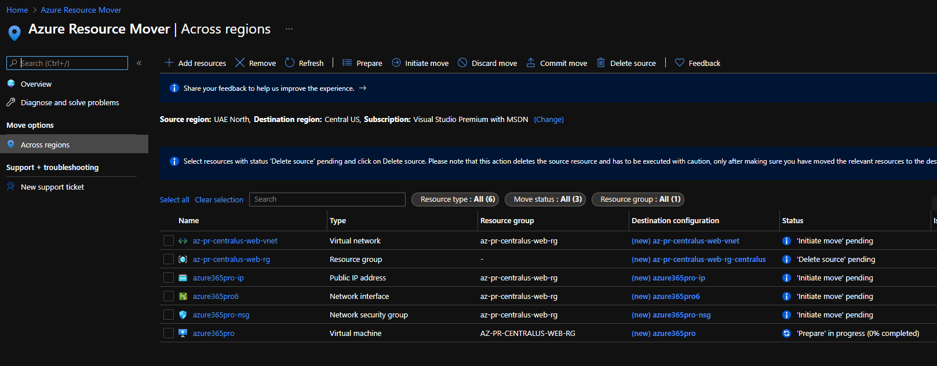Click the virtual machine icon for azure365pro
937x366 pixels.
click(x=183, y=334)
